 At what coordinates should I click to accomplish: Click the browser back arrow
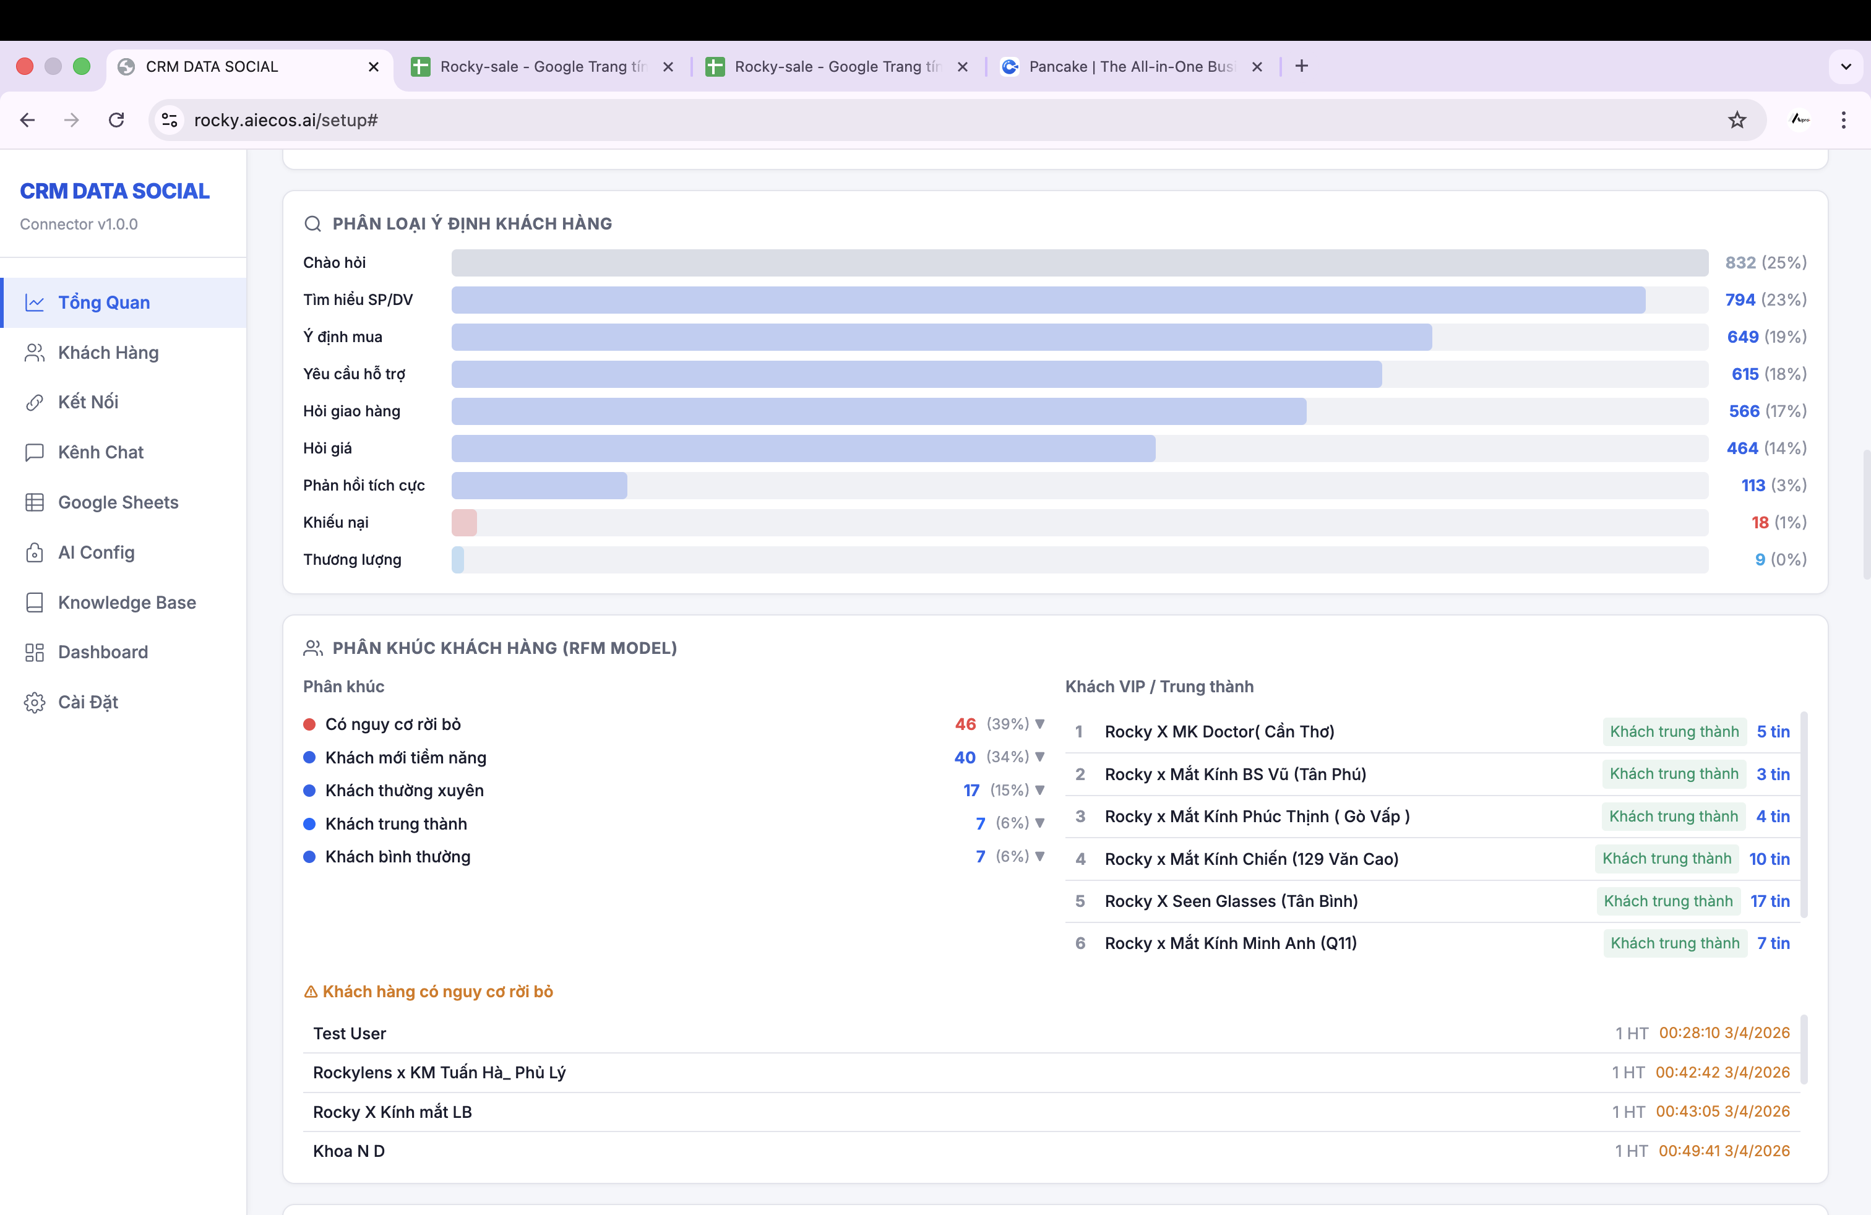point(27,120)
